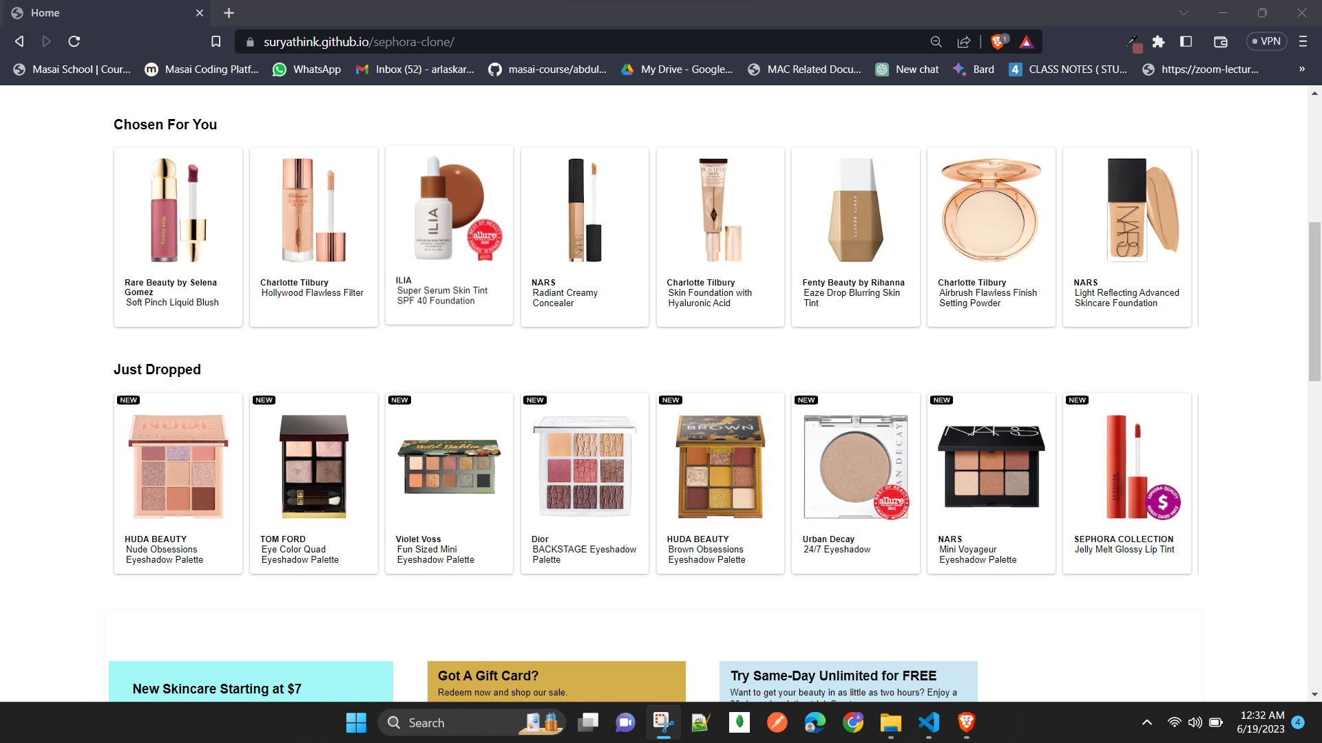This screenshot has width=1322, height=743.
Task: Open the Got A Gift Card banner
Action: [556, 681]
